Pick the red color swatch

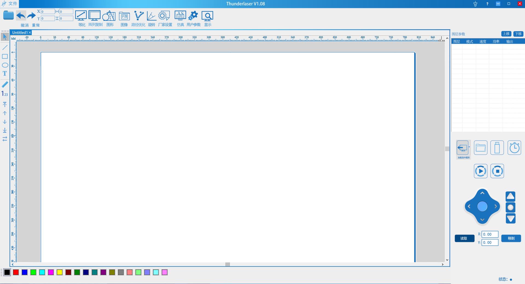16,272
